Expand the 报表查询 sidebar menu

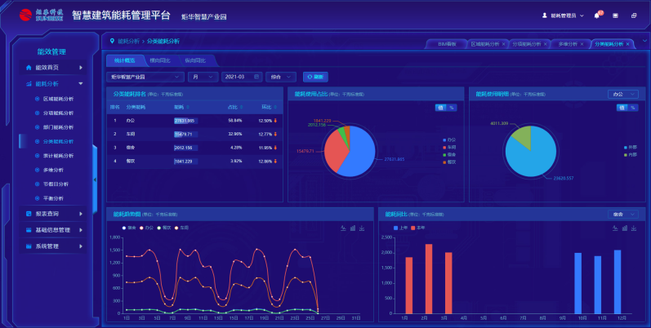[x=54, y=214]
